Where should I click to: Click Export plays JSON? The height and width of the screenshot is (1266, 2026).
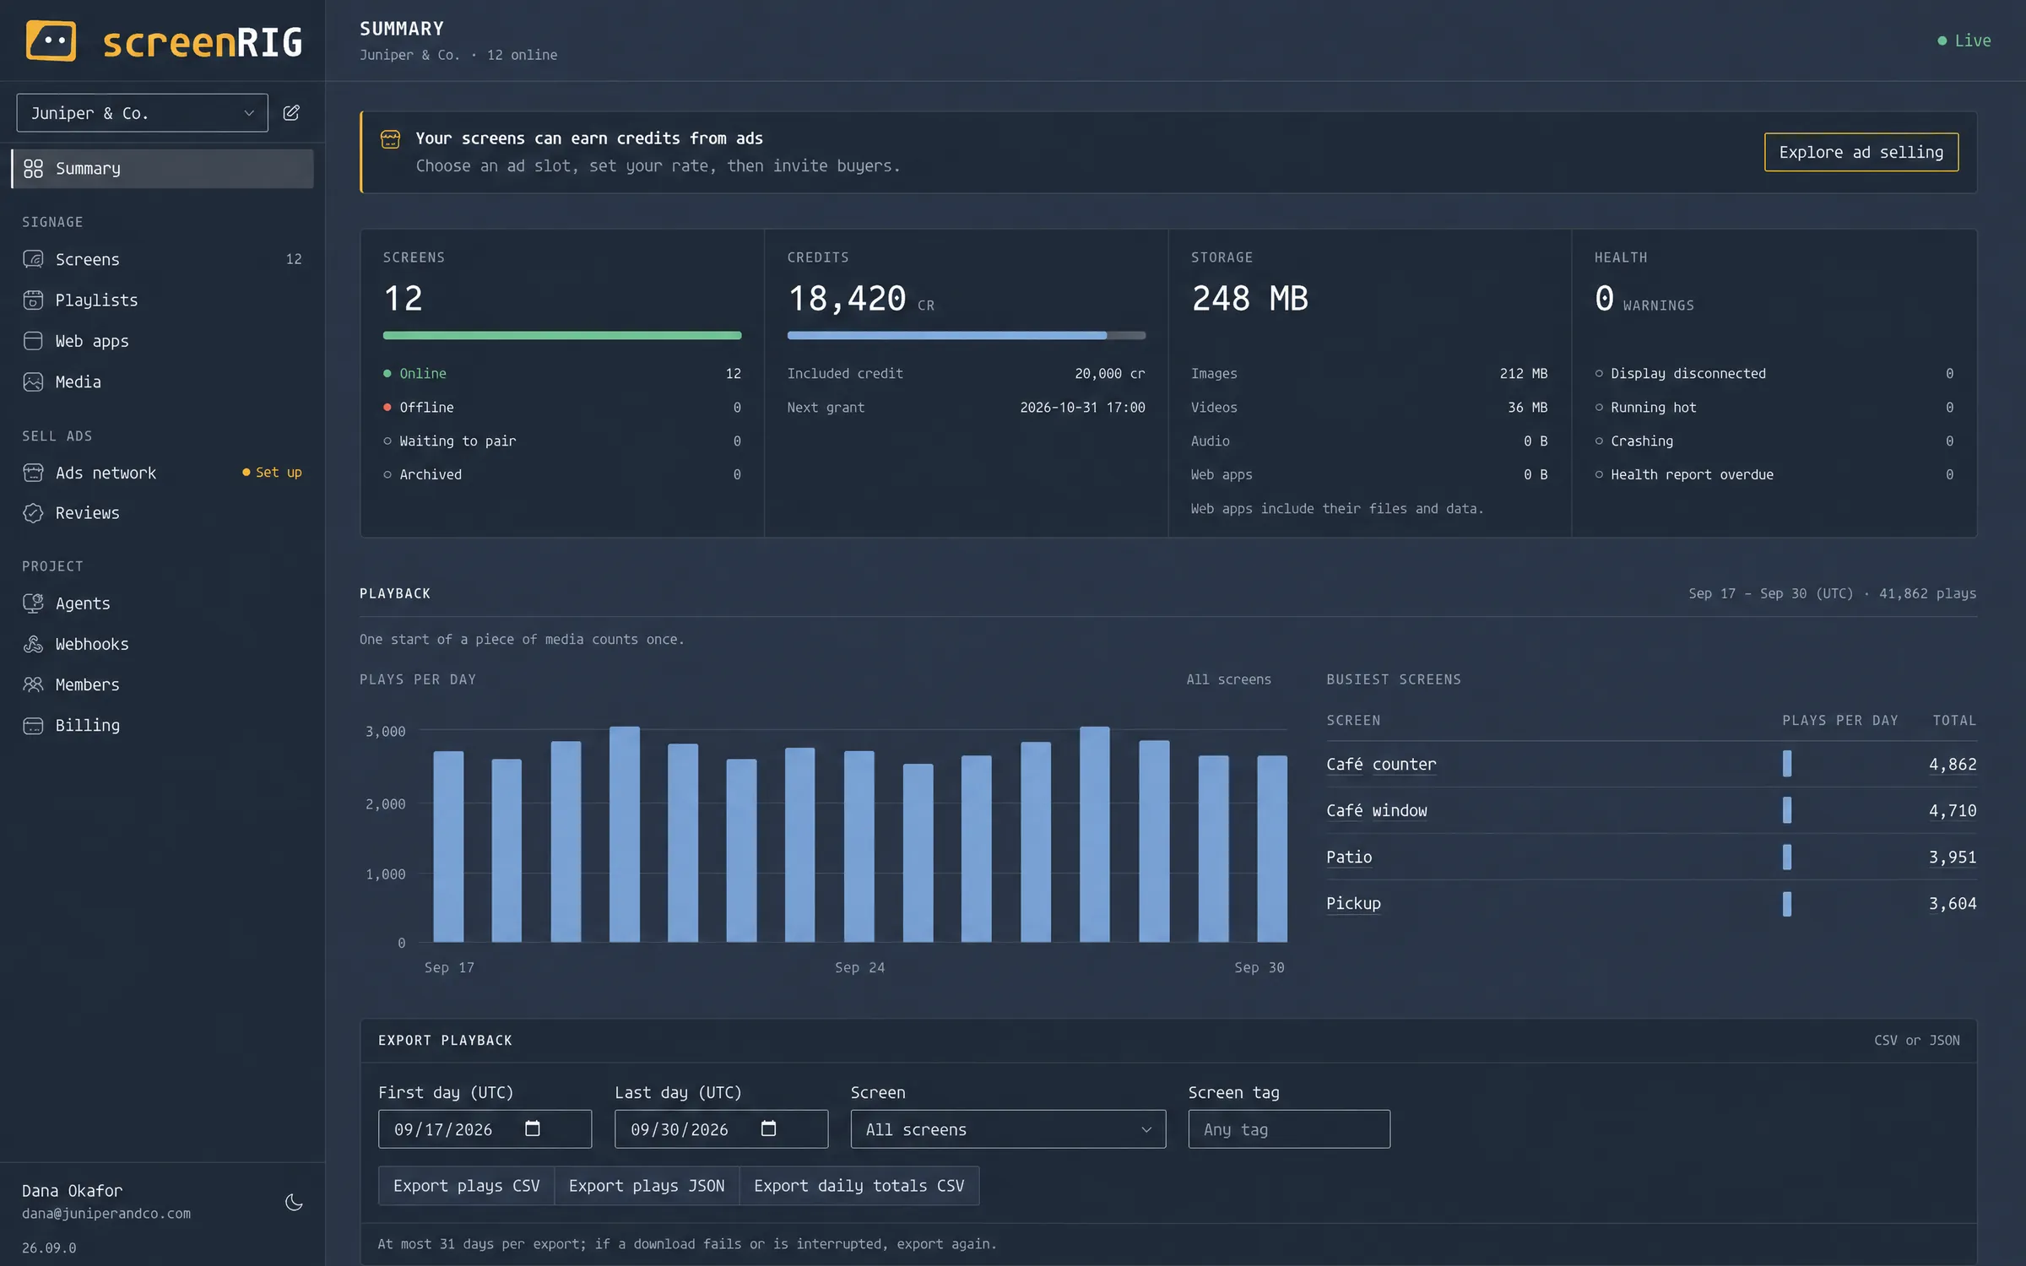647,1186
